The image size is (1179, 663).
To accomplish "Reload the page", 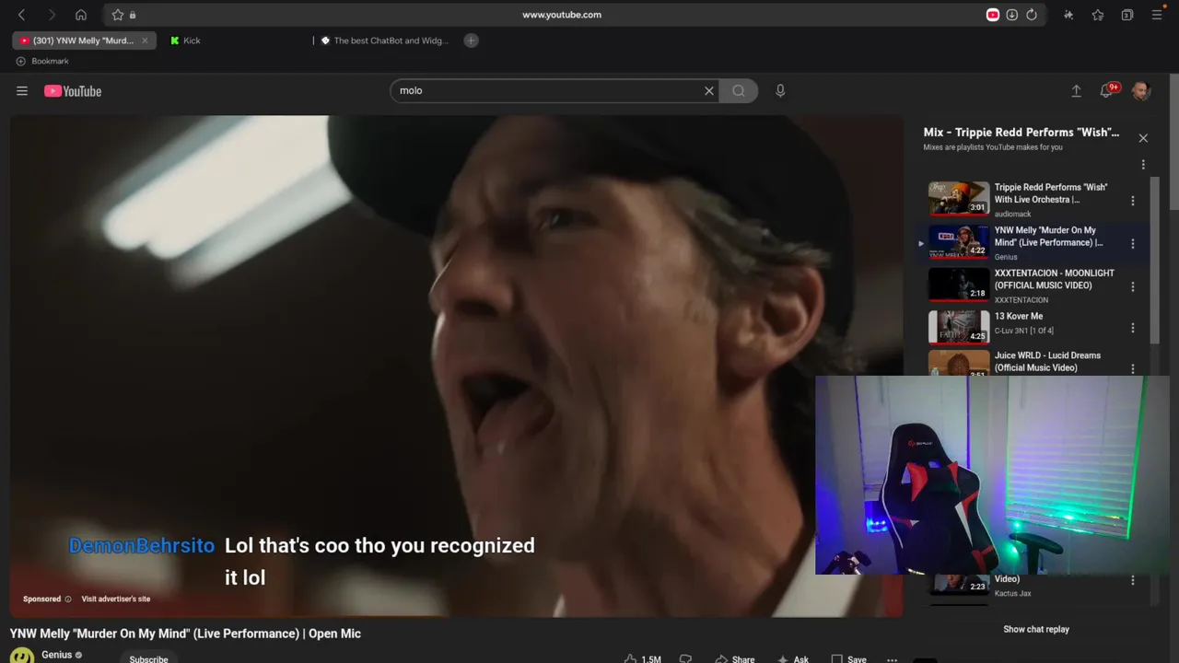I will click(x=1032, y=15).
